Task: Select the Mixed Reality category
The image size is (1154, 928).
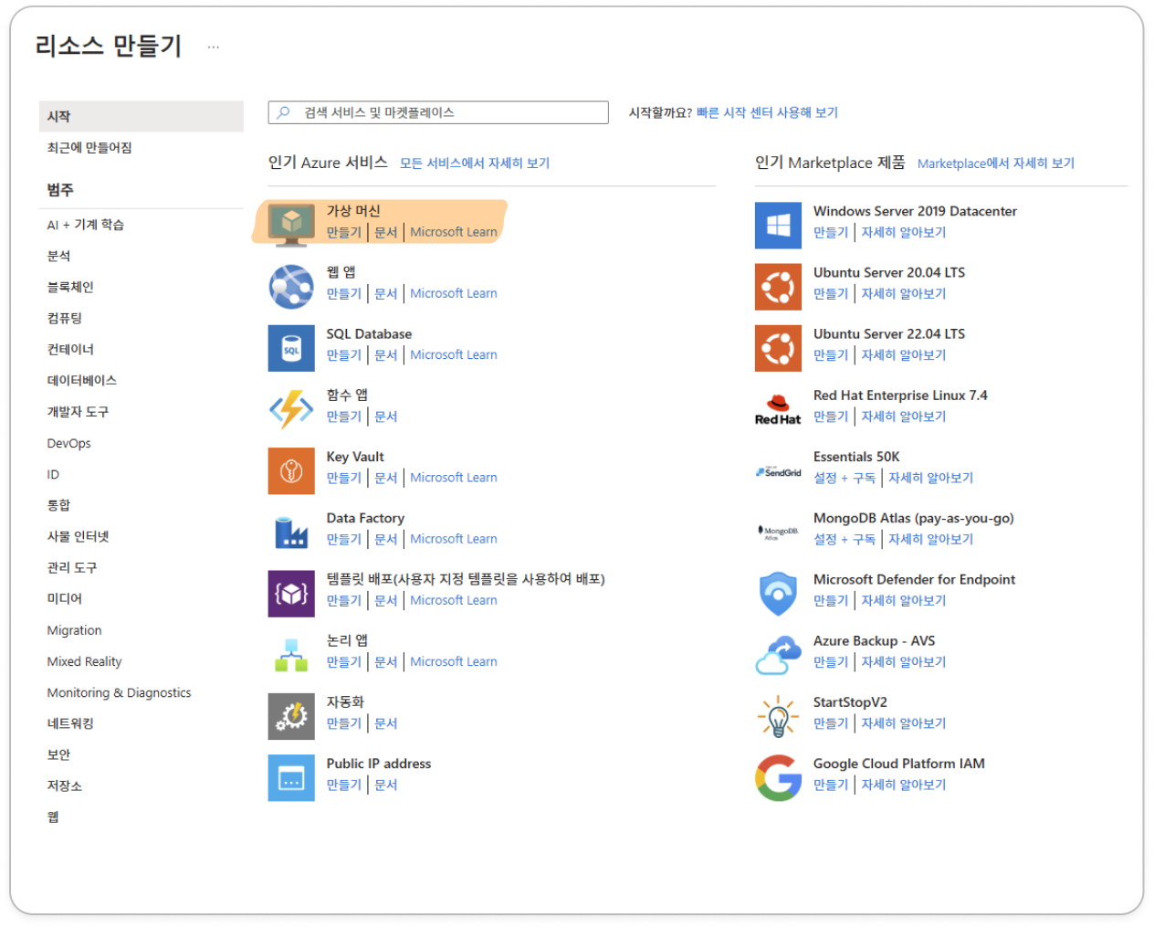Action: pyautogui.click(x=84, y=661)
